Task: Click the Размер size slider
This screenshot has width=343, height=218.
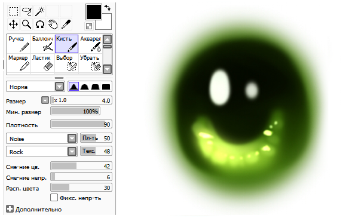Action: pyautogui.click(x=81, y=100)
